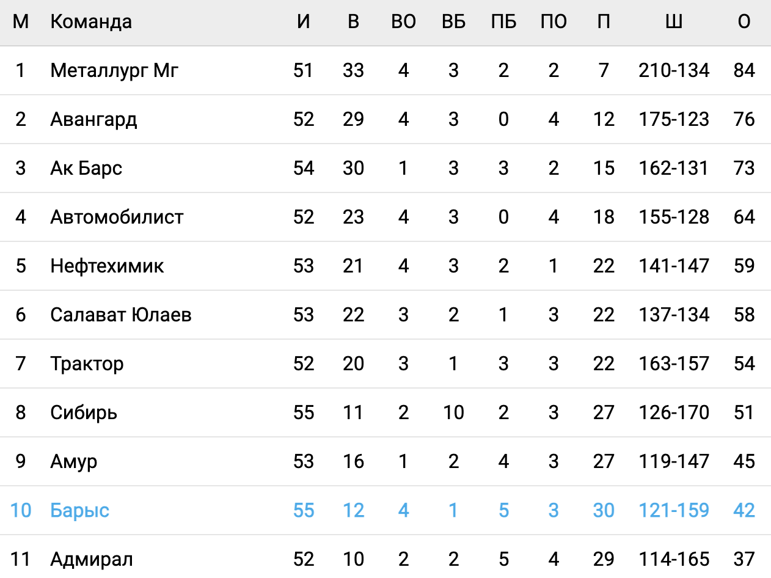
Task: Open the Ак Барс team page
Action: click(86, 168)
